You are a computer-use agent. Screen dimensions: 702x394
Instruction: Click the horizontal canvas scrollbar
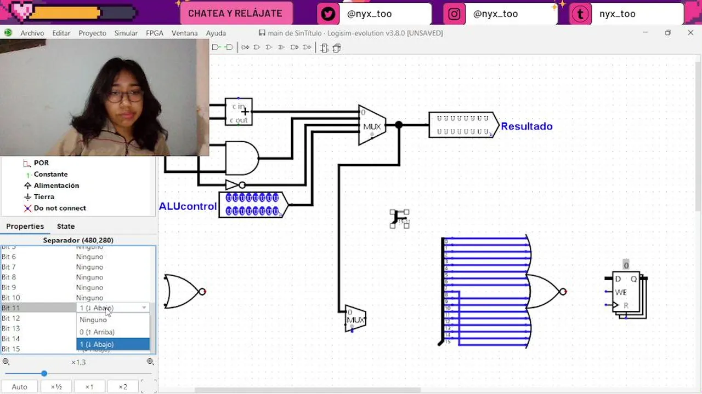pos(307,390)
